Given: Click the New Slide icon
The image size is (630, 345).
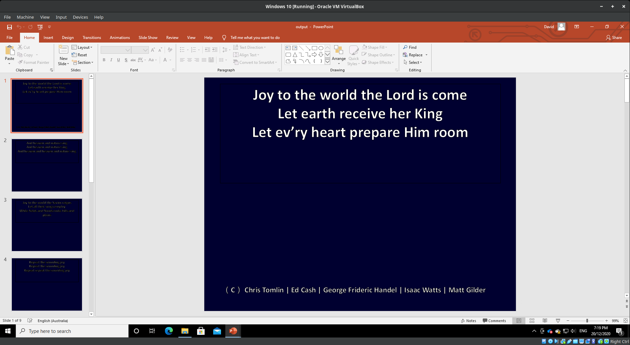Looking at the screenshot, I should (63, 49).
